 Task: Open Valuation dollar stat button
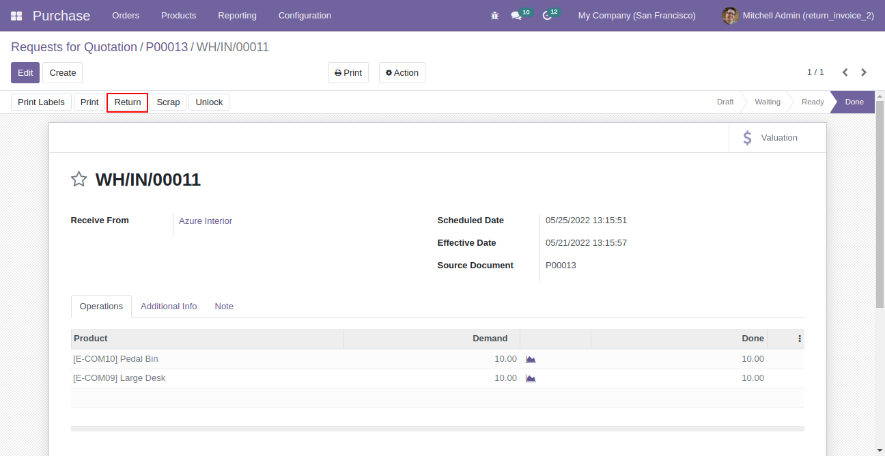(x=777, y=138)
